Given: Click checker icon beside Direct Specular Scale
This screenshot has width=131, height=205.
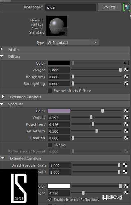Looking at the screenshot, I should coord(125,165).
